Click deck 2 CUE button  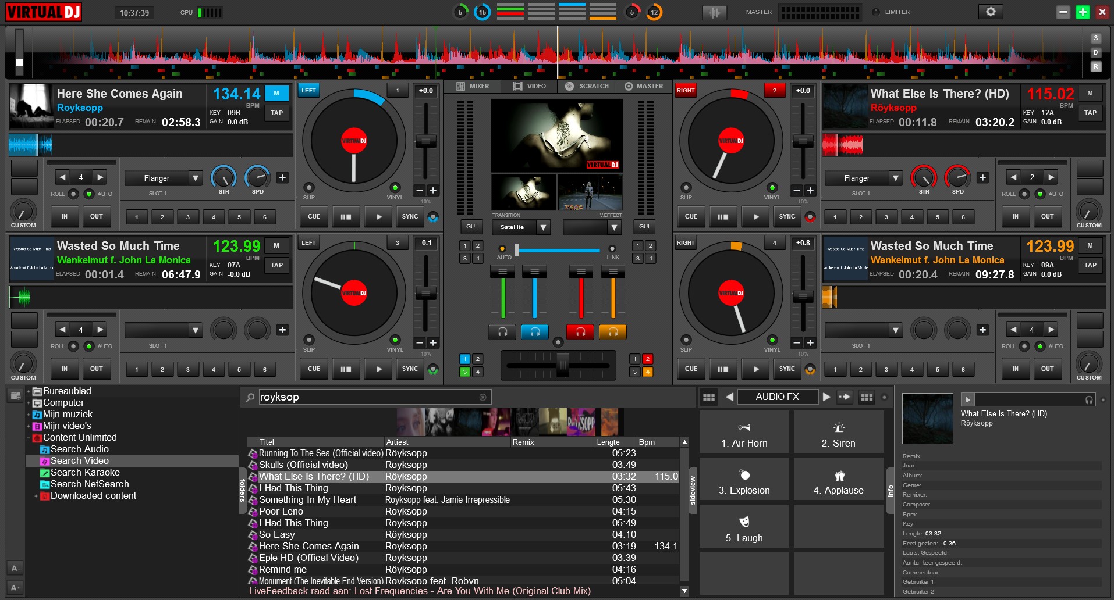point(691,216)
